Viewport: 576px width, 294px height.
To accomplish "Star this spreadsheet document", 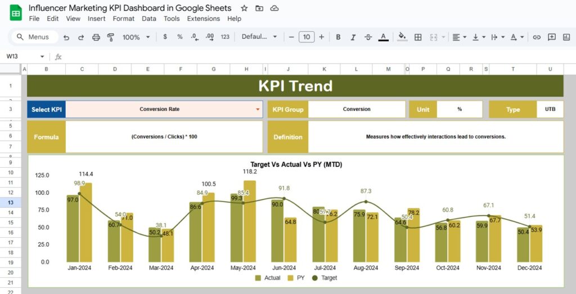I will (x=244, y=8).
